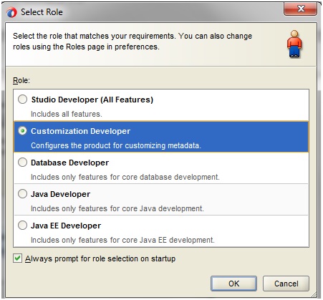Image resolution: width=323 pixels, height=300 pixels.
Task: Click the JDeveloper logo icon in title bar
Action: click(x=11, y=12)
